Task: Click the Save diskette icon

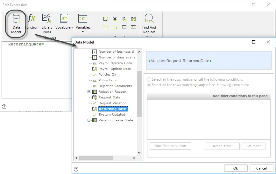Action: tap(106, 19)
